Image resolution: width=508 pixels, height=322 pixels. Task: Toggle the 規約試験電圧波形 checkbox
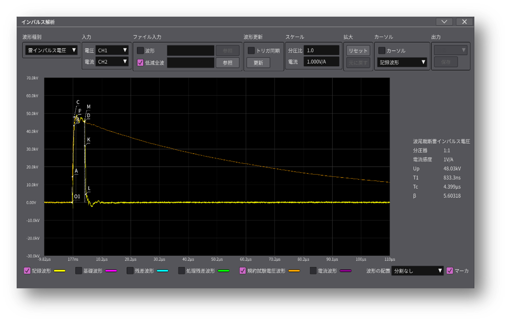[242, 271]
